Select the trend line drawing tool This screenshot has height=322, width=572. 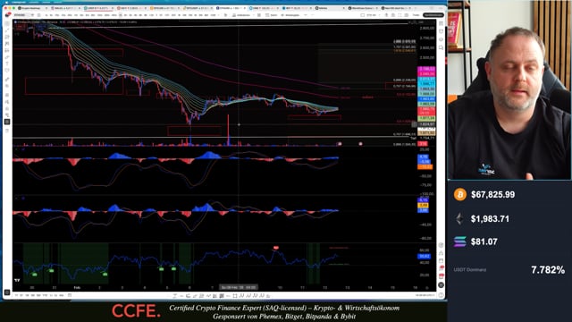point(7,30)
